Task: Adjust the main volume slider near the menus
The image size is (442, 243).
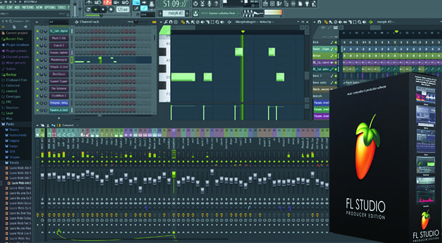Action: (75, 8)
